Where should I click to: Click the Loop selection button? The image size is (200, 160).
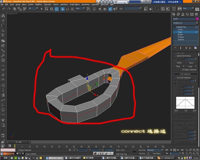click(190, 66)
